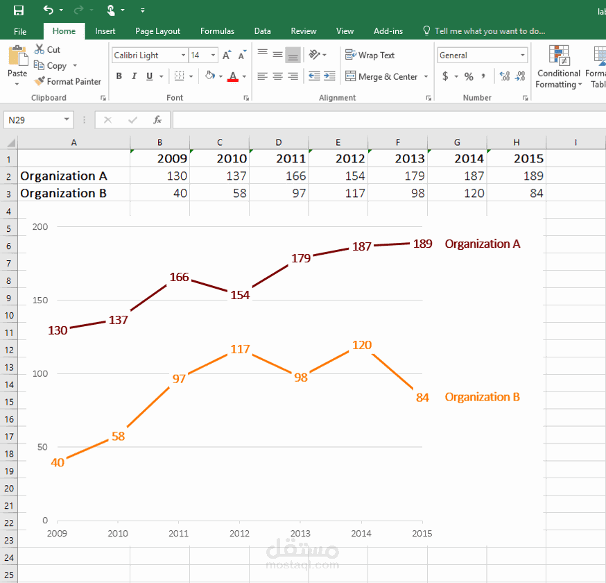Toggle Bold formatting
Screen dimensions: 606x583
[x=119, y=76]
